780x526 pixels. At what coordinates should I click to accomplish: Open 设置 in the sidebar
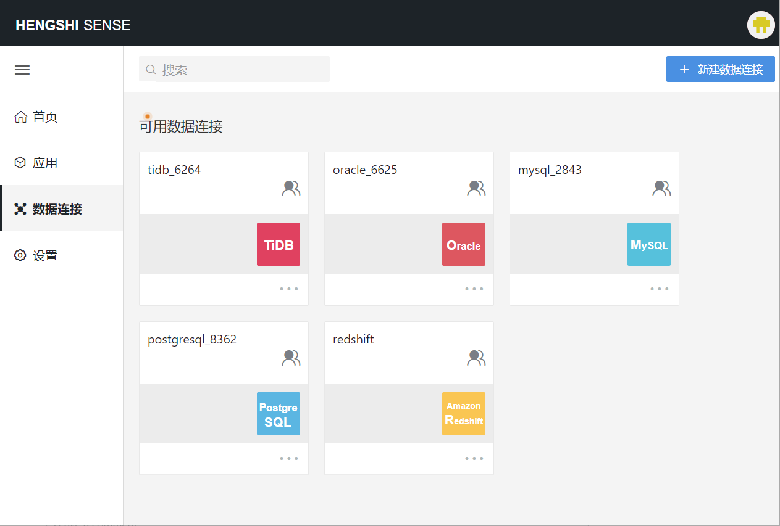[x=62, y=255]
